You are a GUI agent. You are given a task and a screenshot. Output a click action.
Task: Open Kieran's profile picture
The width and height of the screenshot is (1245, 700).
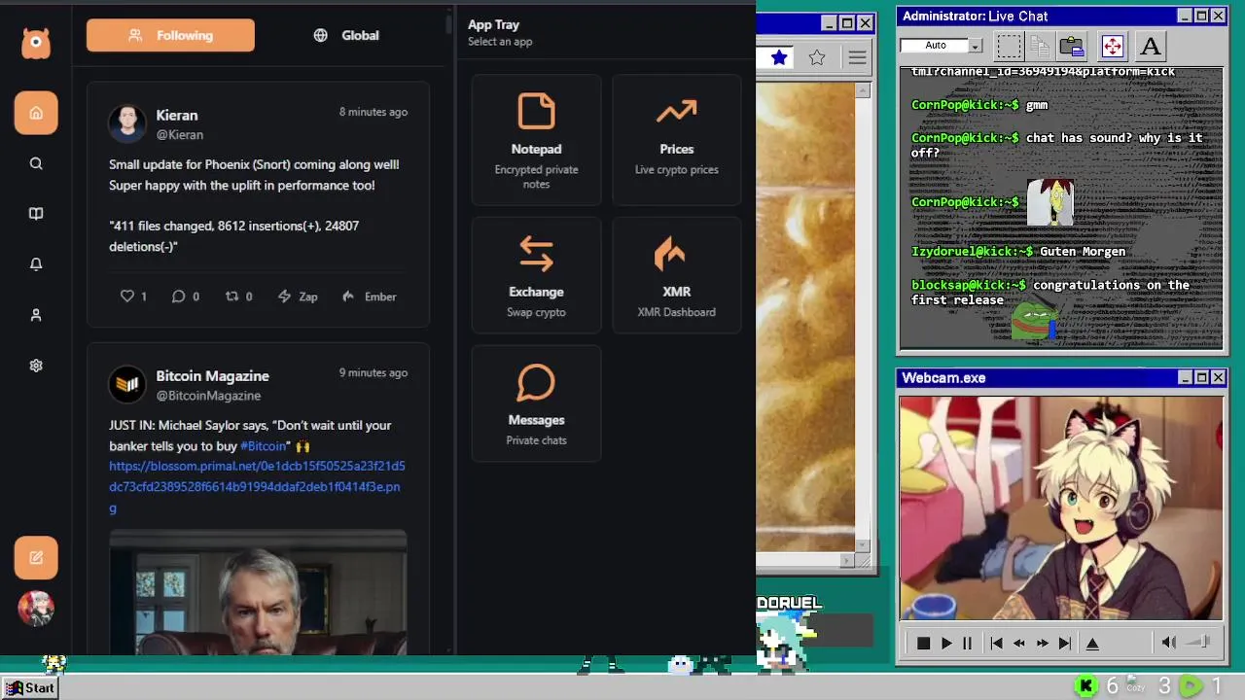pos(127,123)
